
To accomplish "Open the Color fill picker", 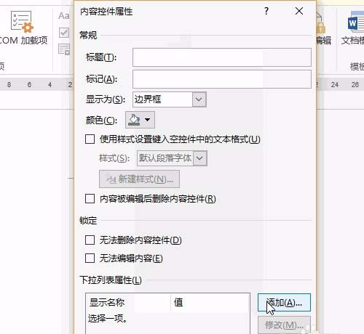I will (140, 120).
